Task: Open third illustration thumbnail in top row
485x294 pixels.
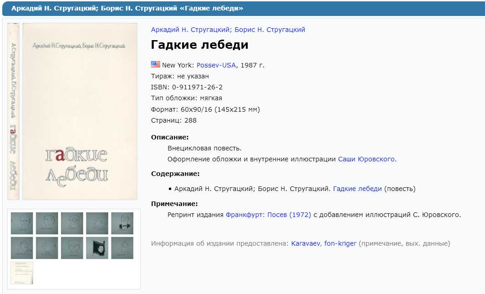Action: pyautogui.click(x=72, y=223)
